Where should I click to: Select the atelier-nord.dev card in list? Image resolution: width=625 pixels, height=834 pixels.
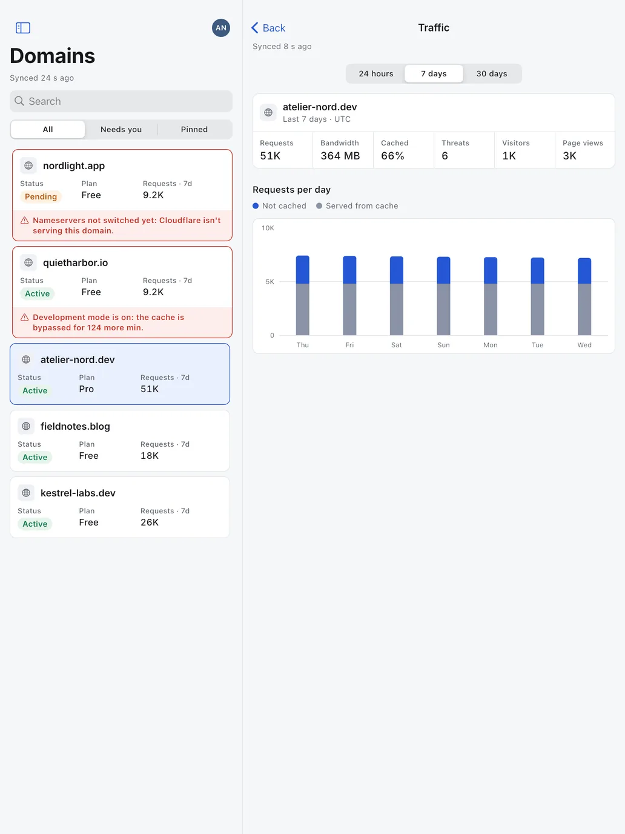click(x=120, y=374)
